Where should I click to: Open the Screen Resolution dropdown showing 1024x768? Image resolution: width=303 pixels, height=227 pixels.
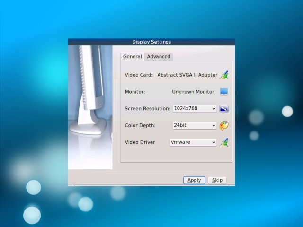pyautogui.click(x=195, y=109)
